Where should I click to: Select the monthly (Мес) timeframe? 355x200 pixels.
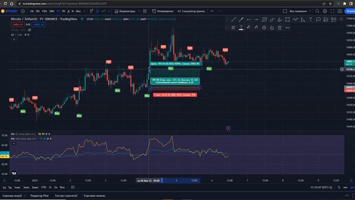pyautogui.click(x=78, y=11)
